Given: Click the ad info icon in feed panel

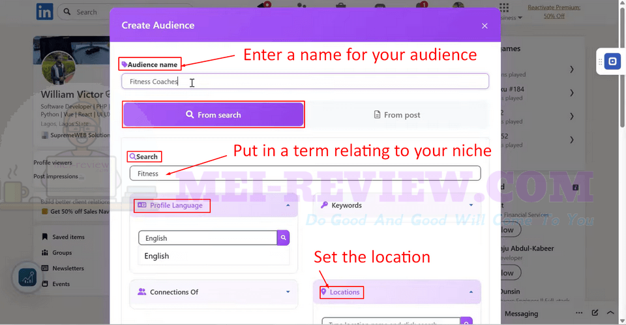Looking at the screenshot, I should tap(576, 187).
